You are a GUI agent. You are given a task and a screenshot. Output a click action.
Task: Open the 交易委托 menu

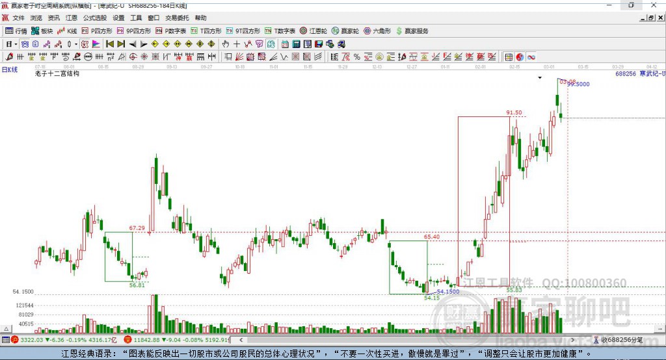(x=177, y=18)
